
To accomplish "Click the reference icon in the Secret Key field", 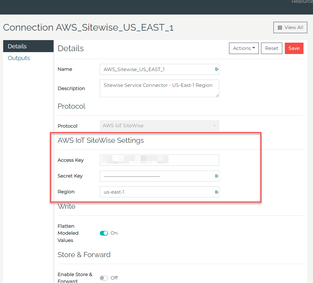I will (x=217, y=176).
